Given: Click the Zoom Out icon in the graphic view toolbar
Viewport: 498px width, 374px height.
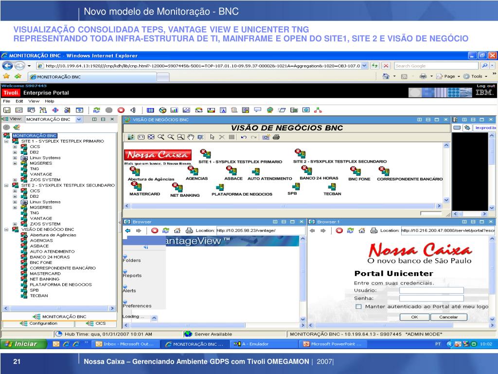Looking at the screenshot, I should (x=171, y=137).
